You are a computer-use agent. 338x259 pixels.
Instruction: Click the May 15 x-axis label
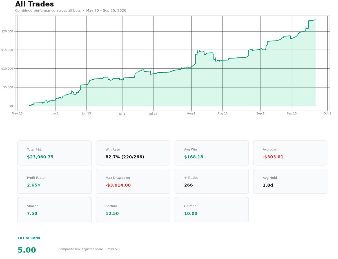(17, 113)
